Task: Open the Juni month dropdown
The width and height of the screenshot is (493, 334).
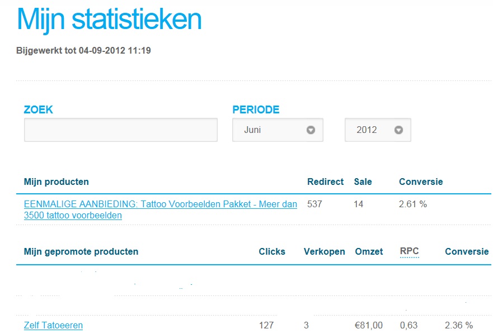Action: tap(278, 130)
